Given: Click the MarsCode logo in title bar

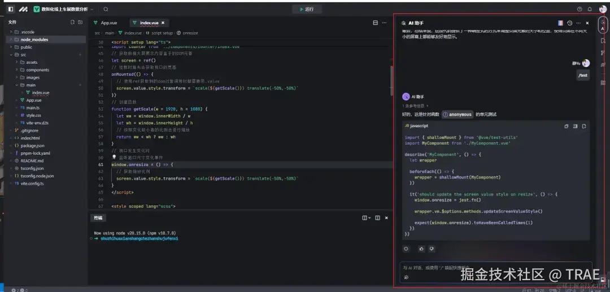Looking at the screenshot, I should point(23,9).
